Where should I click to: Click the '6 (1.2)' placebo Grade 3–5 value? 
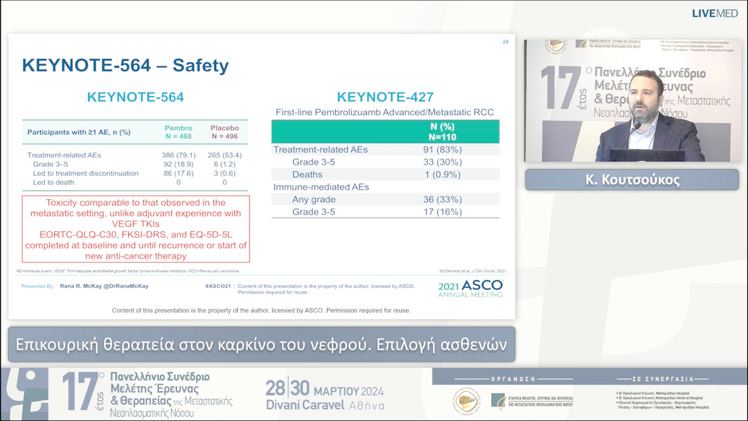[224, 164]
